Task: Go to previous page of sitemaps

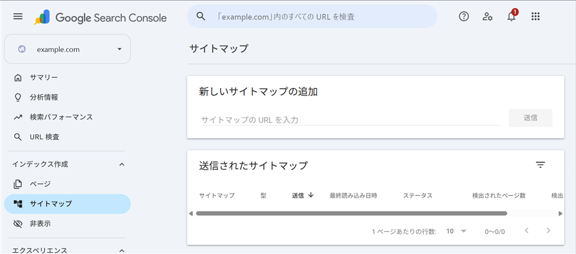Action: (526, 231)
